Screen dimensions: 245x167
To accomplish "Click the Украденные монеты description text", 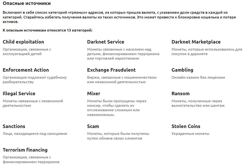I will pyautogui.click(x=190, y=134).
